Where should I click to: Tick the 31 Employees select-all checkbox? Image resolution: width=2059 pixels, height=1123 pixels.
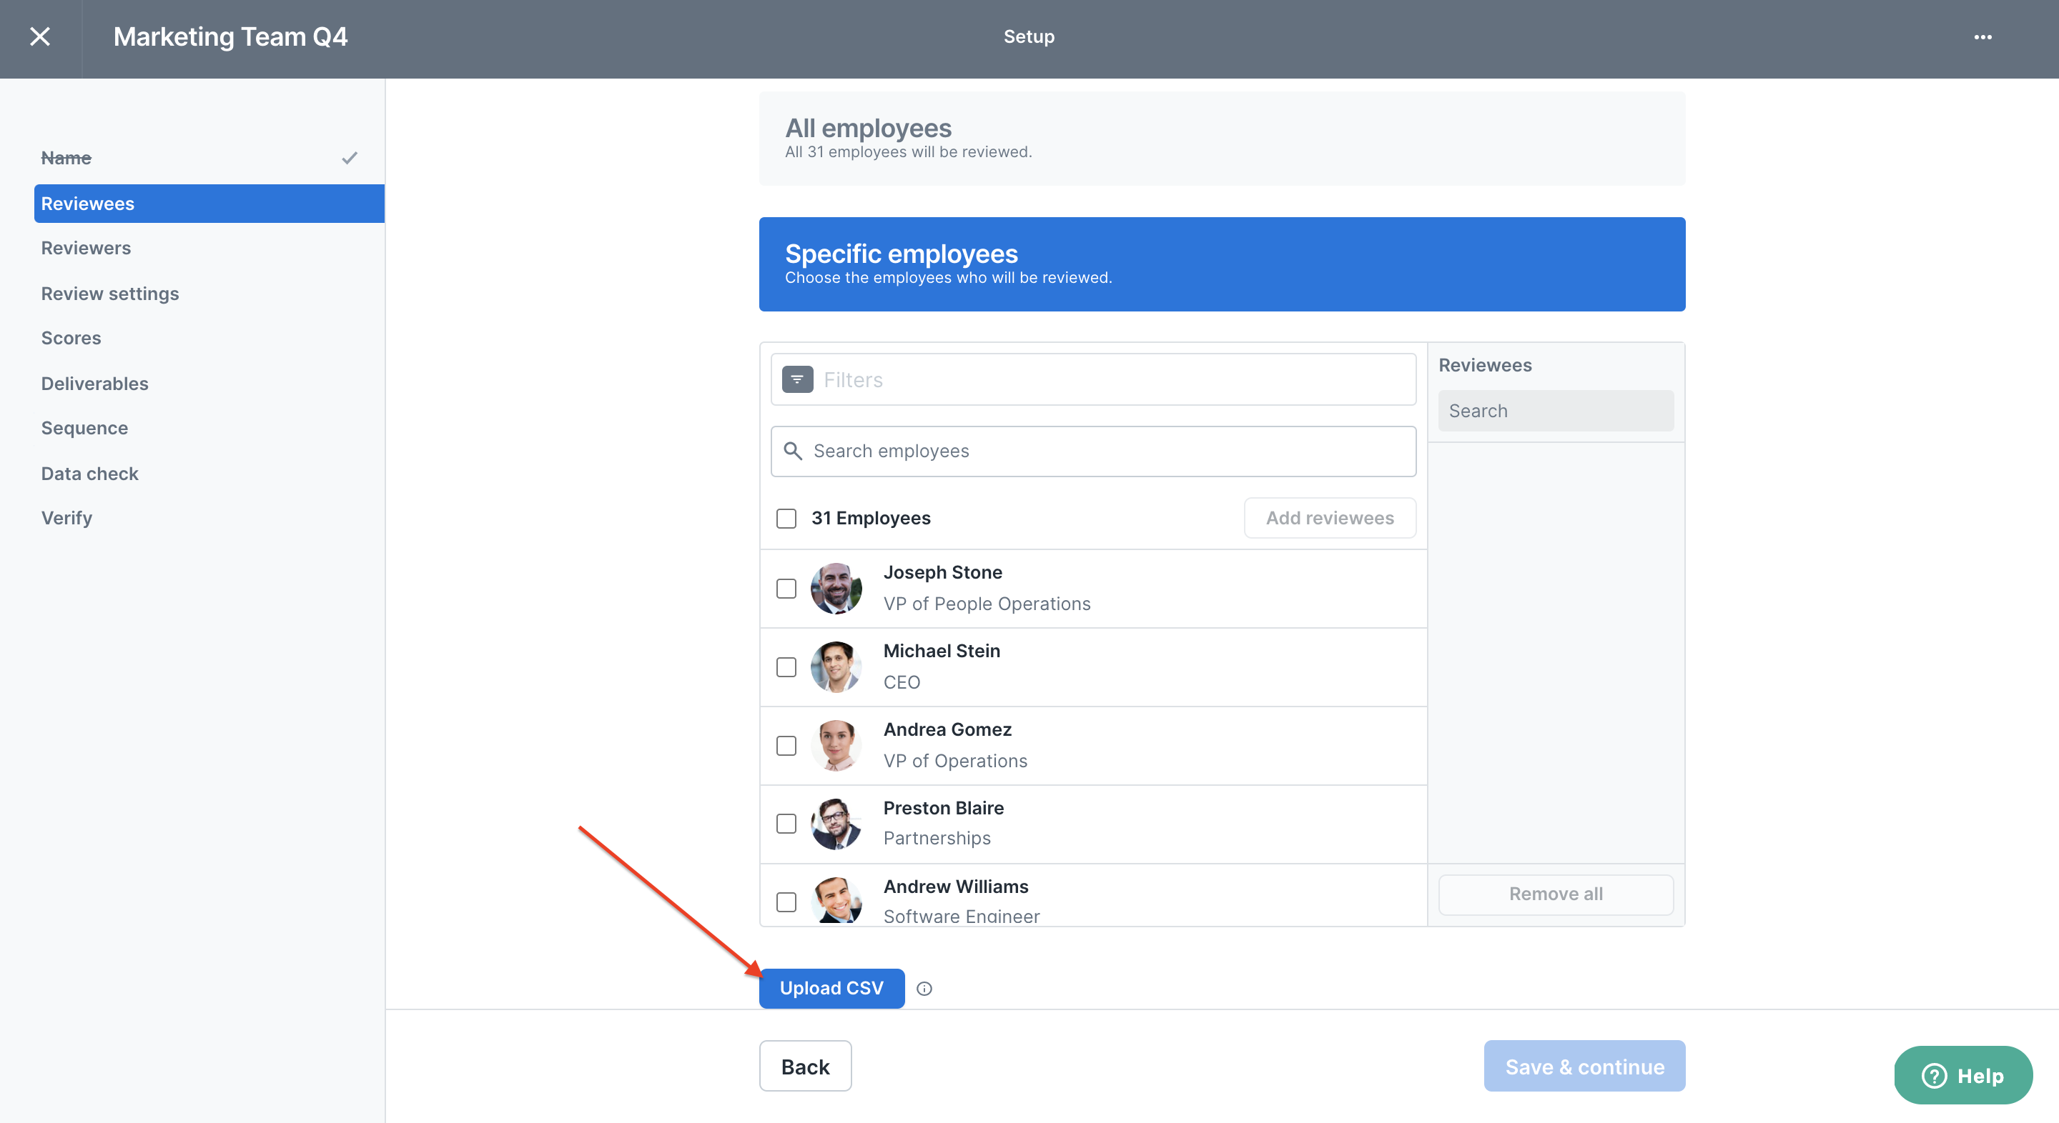(786, 519)
